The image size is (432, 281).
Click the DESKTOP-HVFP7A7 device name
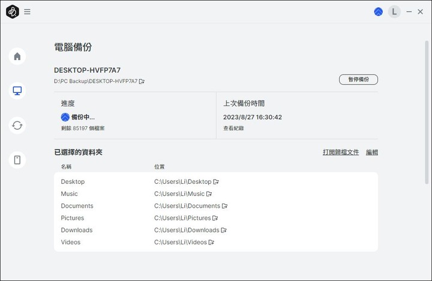[x=87, y=70]
